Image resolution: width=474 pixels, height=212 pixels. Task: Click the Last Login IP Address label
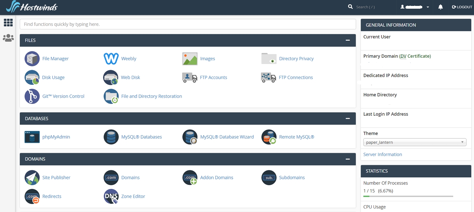pyautogui.click(x=386, y=114)
